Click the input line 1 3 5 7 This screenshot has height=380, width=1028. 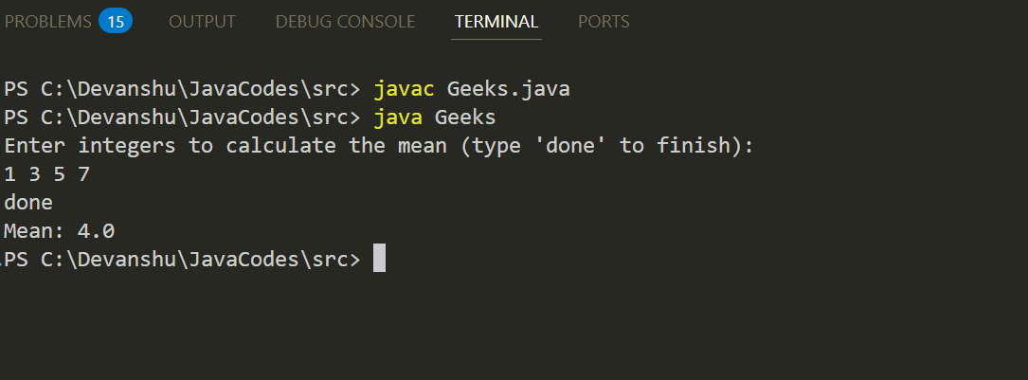[46, 174]
